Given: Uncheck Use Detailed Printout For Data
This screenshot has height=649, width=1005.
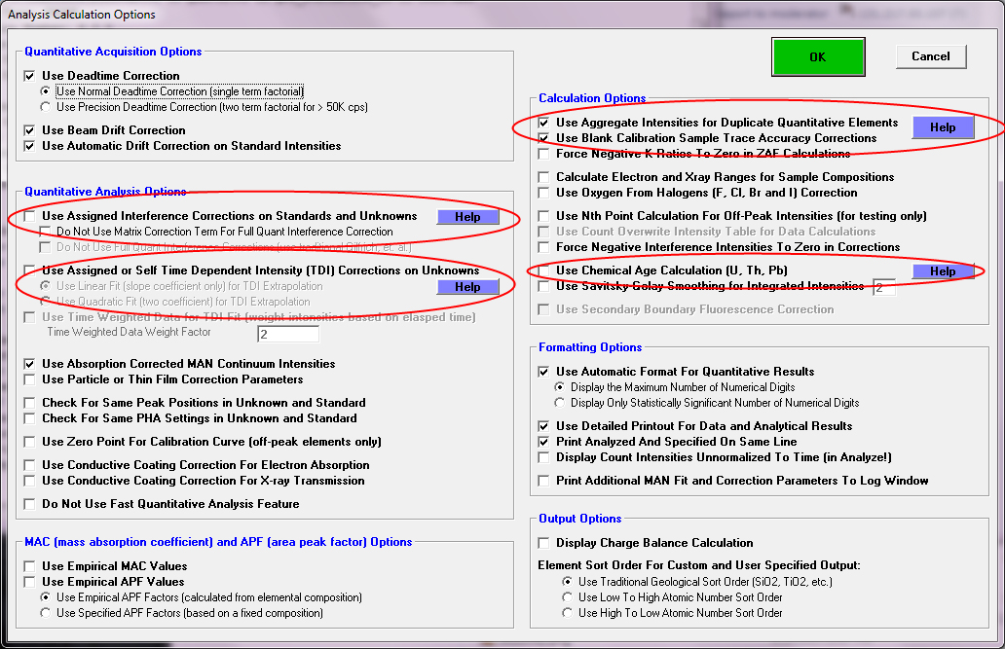Looking at the screenshot, I should coord(543,426).
